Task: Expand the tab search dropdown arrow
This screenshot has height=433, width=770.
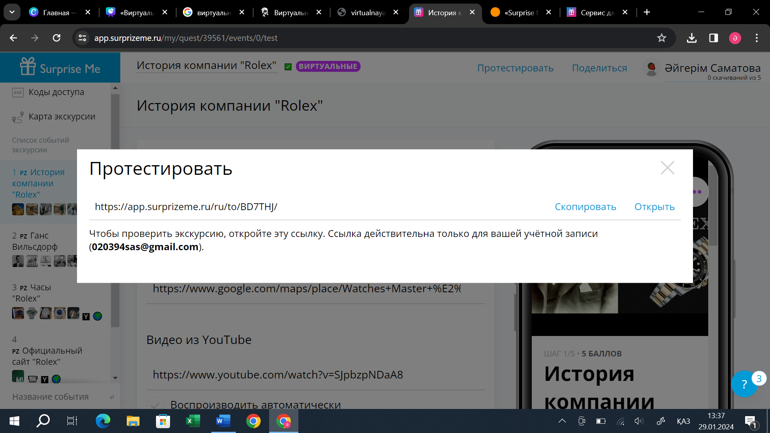Action: click(x=12, y=12)
